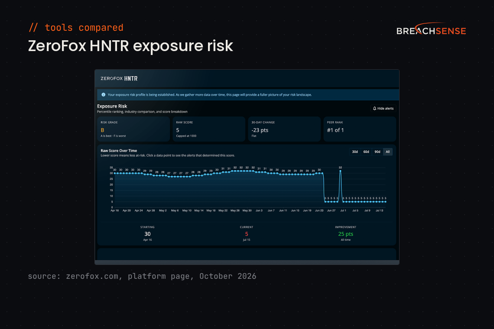Click the '-23 pts' value

point(260,130)
